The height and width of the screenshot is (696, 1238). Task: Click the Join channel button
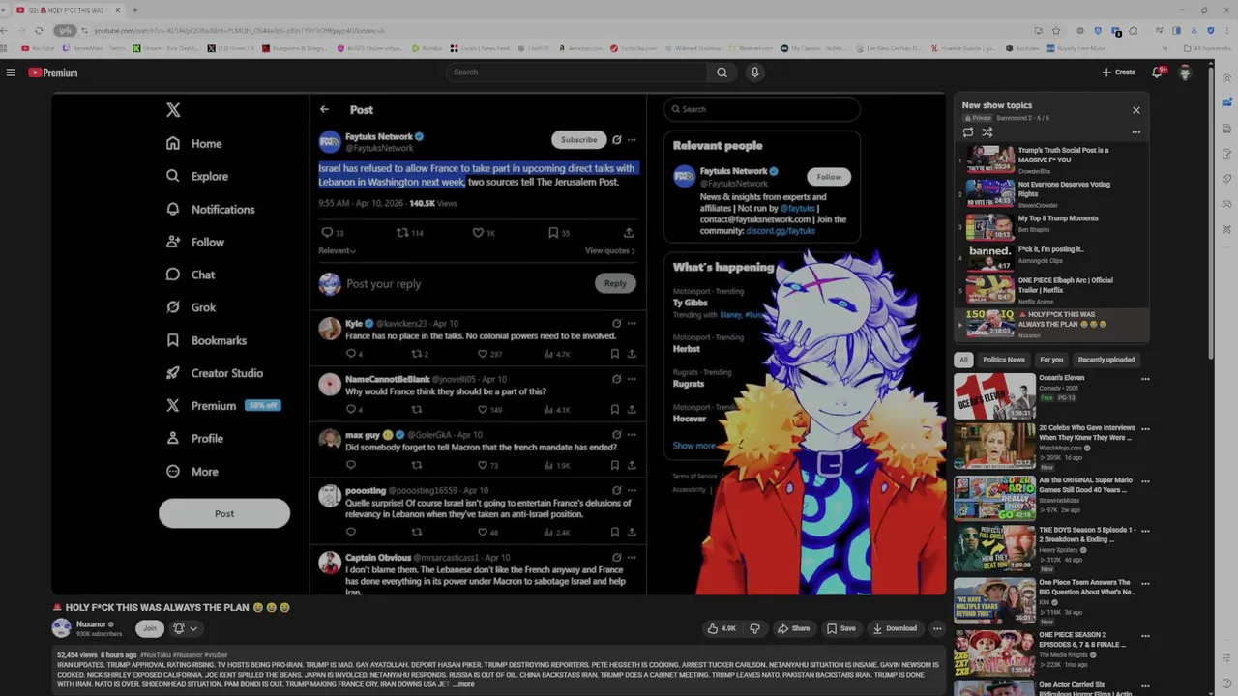tap(150, 628)
